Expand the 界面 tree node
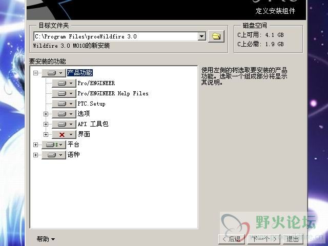The image size is (328, 246). (x=46, y=134)
